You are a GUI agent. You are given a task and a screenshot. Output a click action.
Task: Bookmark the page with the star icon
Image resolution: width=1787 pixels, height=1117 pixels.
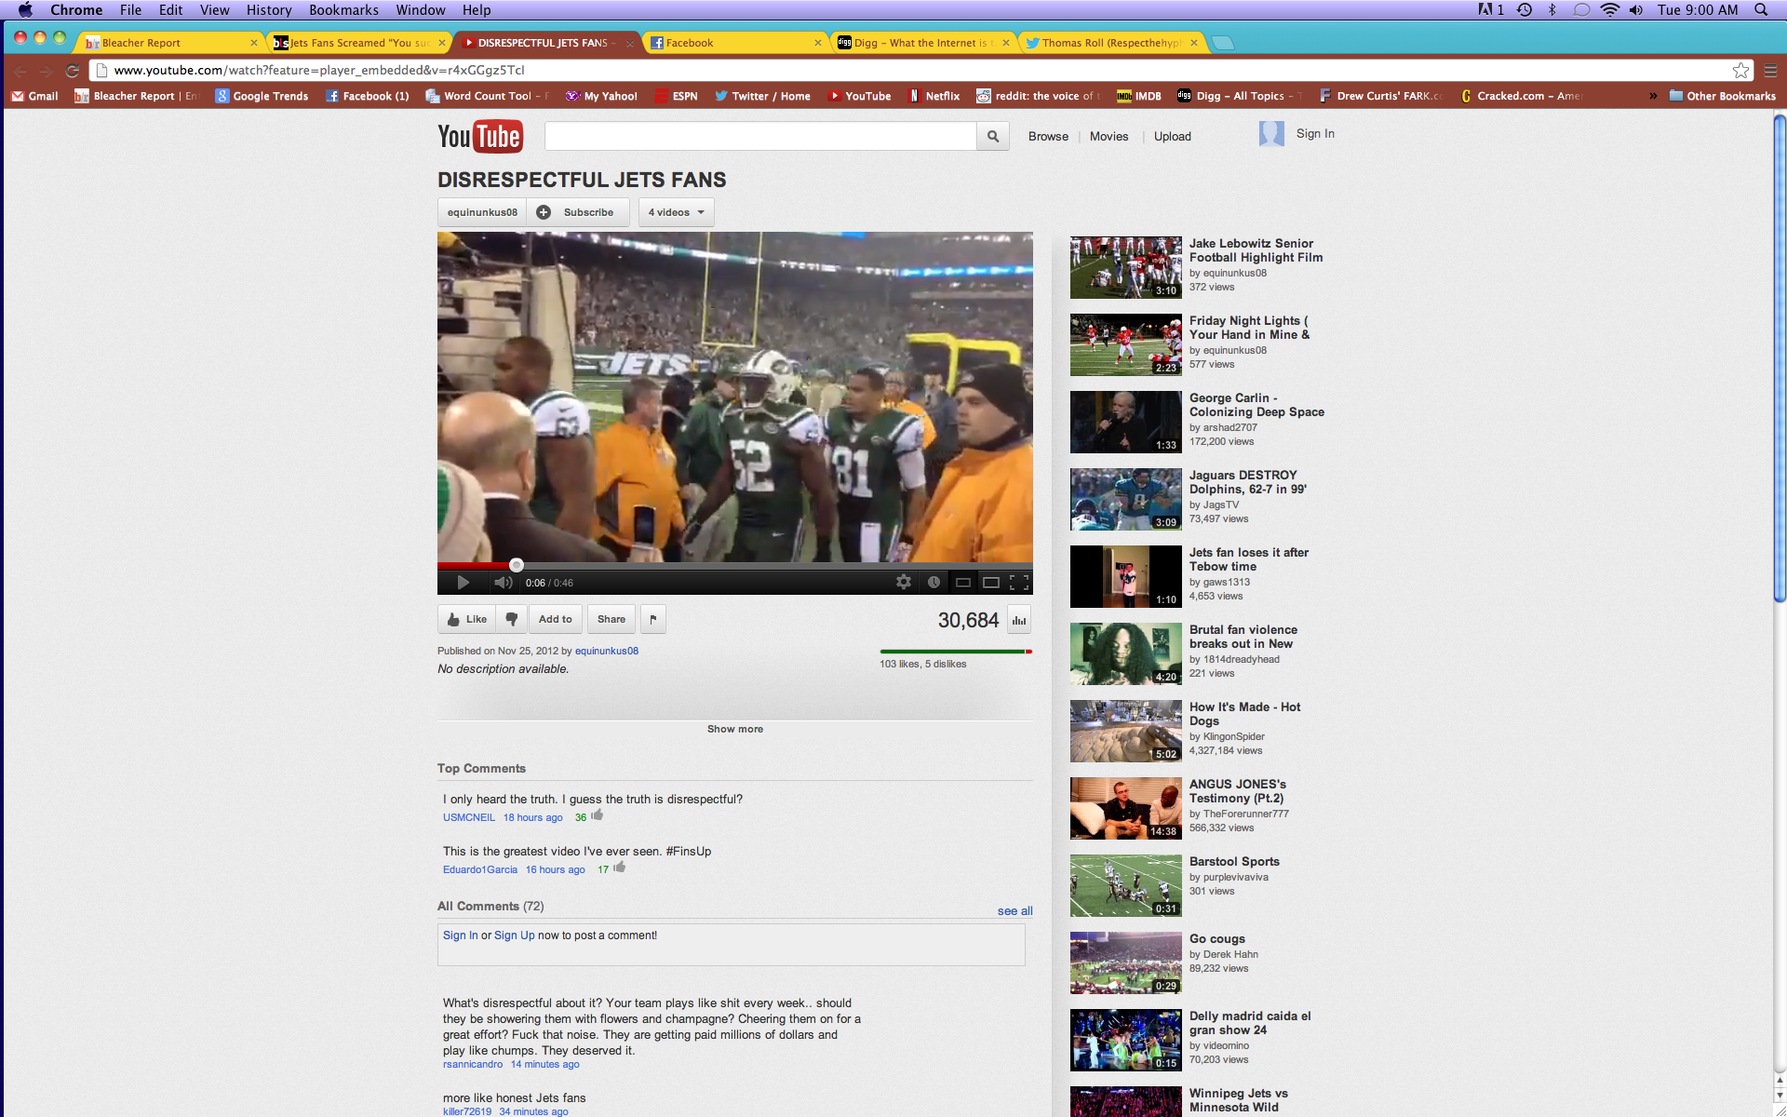pyautogui.click(x=1740, y=71)
